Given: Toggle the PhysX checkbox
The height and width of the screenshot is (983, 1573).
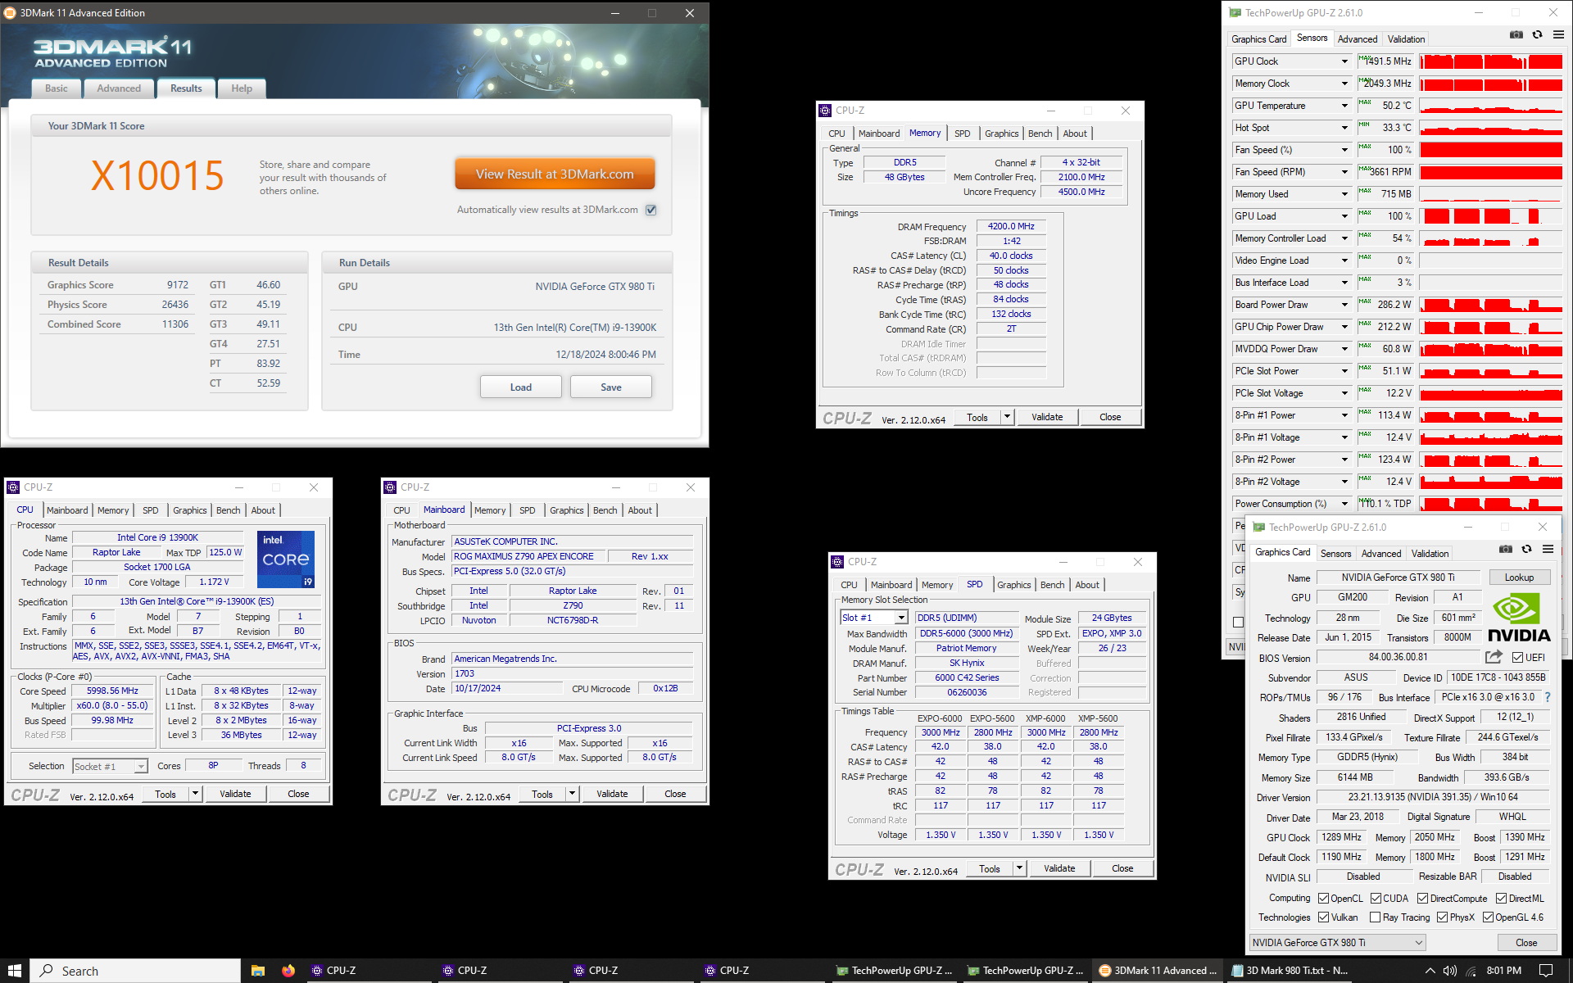Looking at the screenshot, I should click(1442, 917).
